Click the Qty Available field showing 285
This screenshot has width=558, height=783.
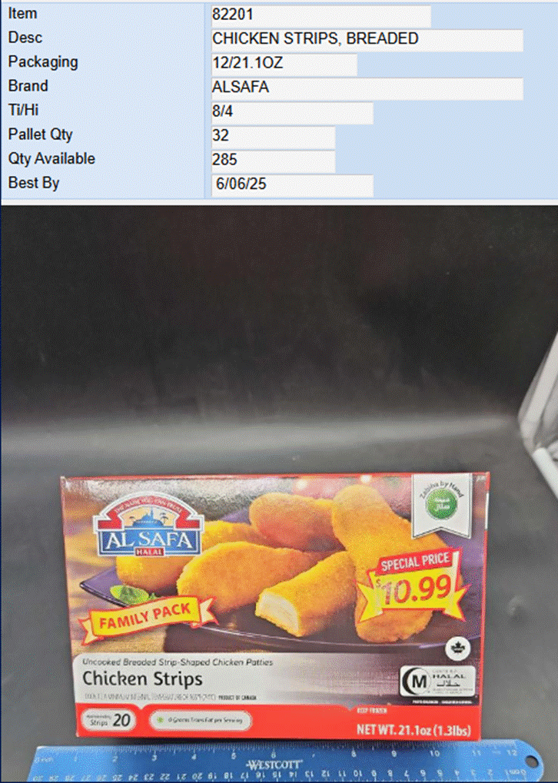(273, 161)
